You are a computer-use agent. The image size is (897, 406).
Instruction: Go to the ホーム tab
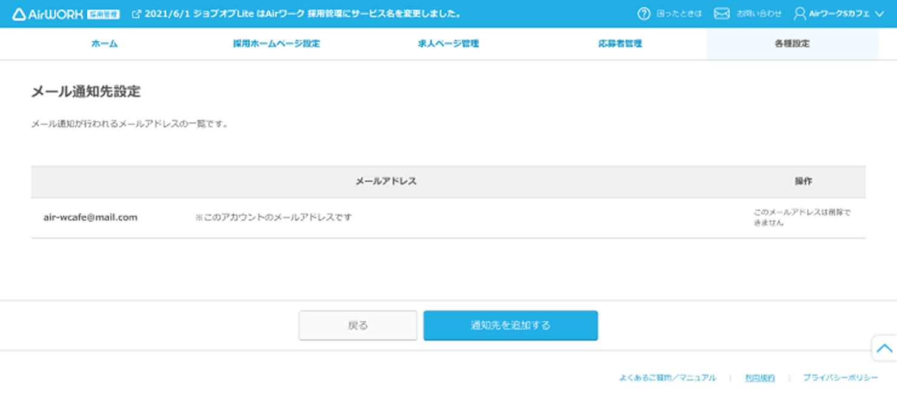(104, 44)
